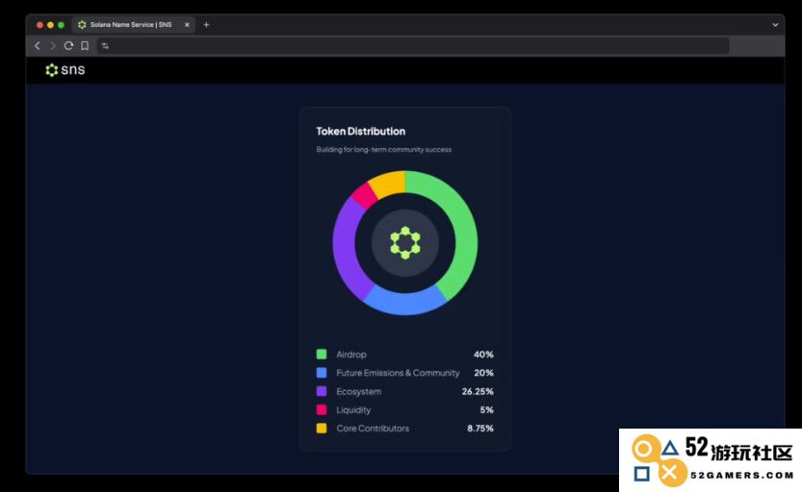This screenshot has height=492, width=802.
Task: Click the Airdrop legend label
Action: [350, 355]
